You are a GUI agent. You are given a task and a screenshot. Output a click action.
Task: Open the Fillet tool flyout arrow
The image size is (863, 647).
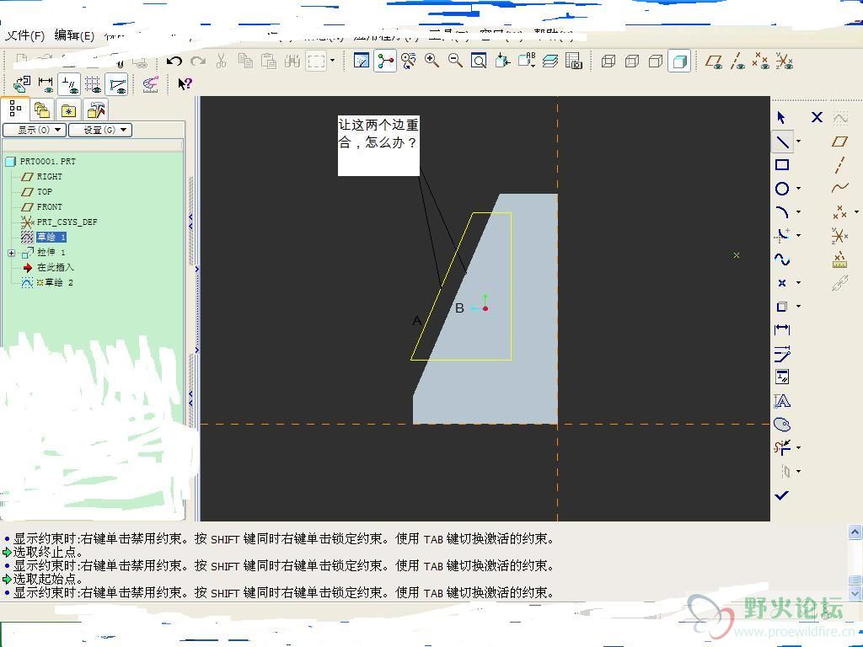pyautogui.click(x=799, y=236)
